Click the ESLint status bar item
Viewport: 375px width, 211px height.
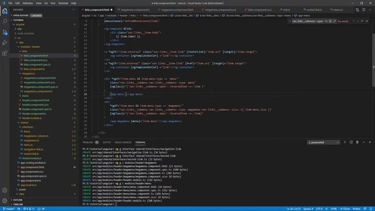pyautogui.click(x=345, y=209)
